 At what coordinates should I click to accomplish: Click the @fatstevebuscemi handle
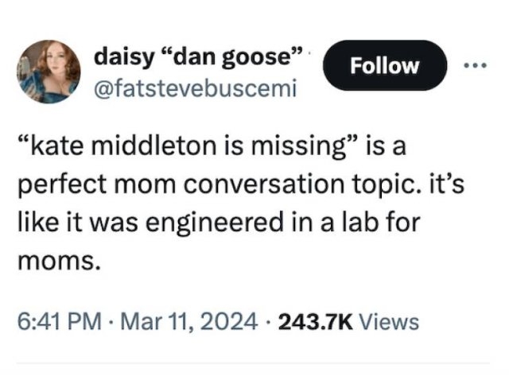coord(195,87)
